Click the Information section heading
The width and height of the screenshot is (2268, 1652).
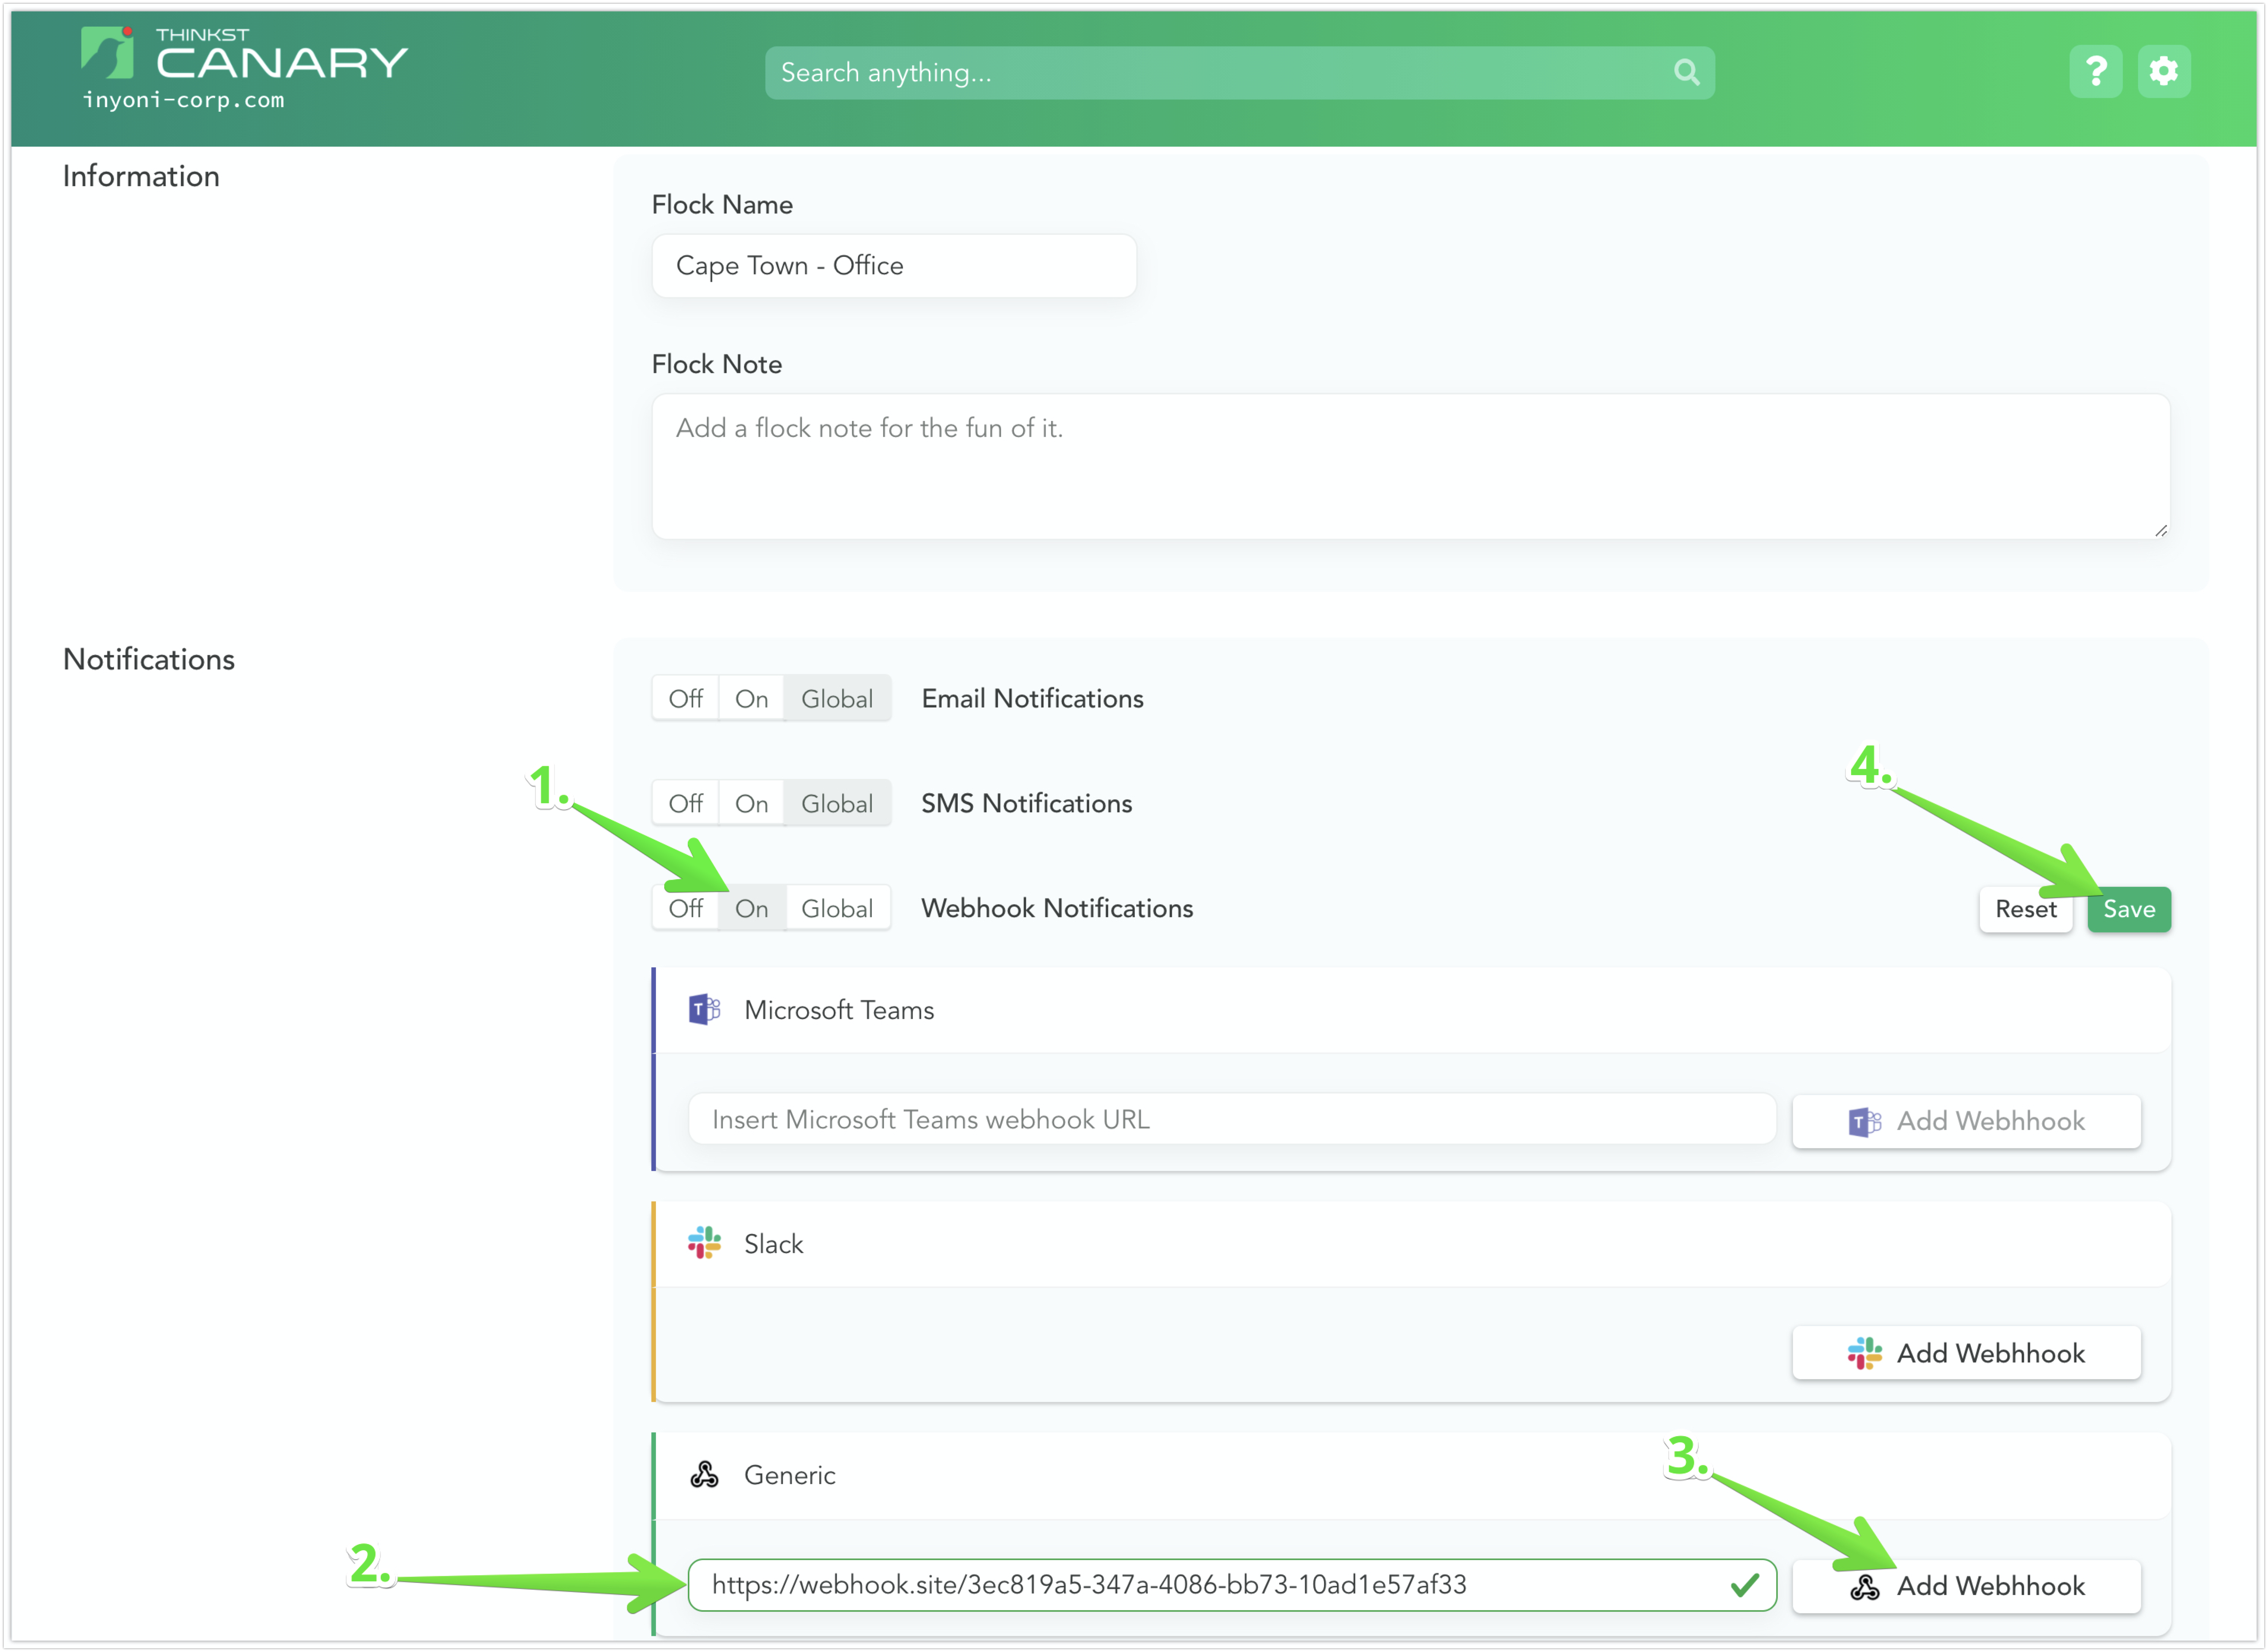click(x=141, y=176)
